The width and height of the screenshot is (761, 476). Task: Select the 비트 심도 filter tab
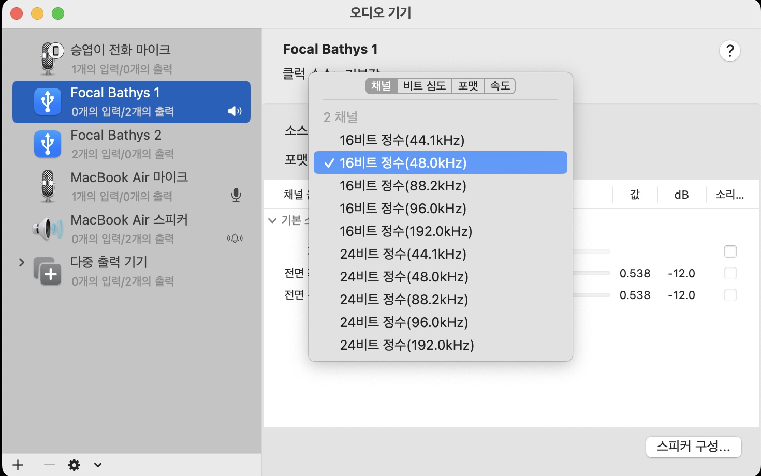pyautogui.click(x=425, y=86)
